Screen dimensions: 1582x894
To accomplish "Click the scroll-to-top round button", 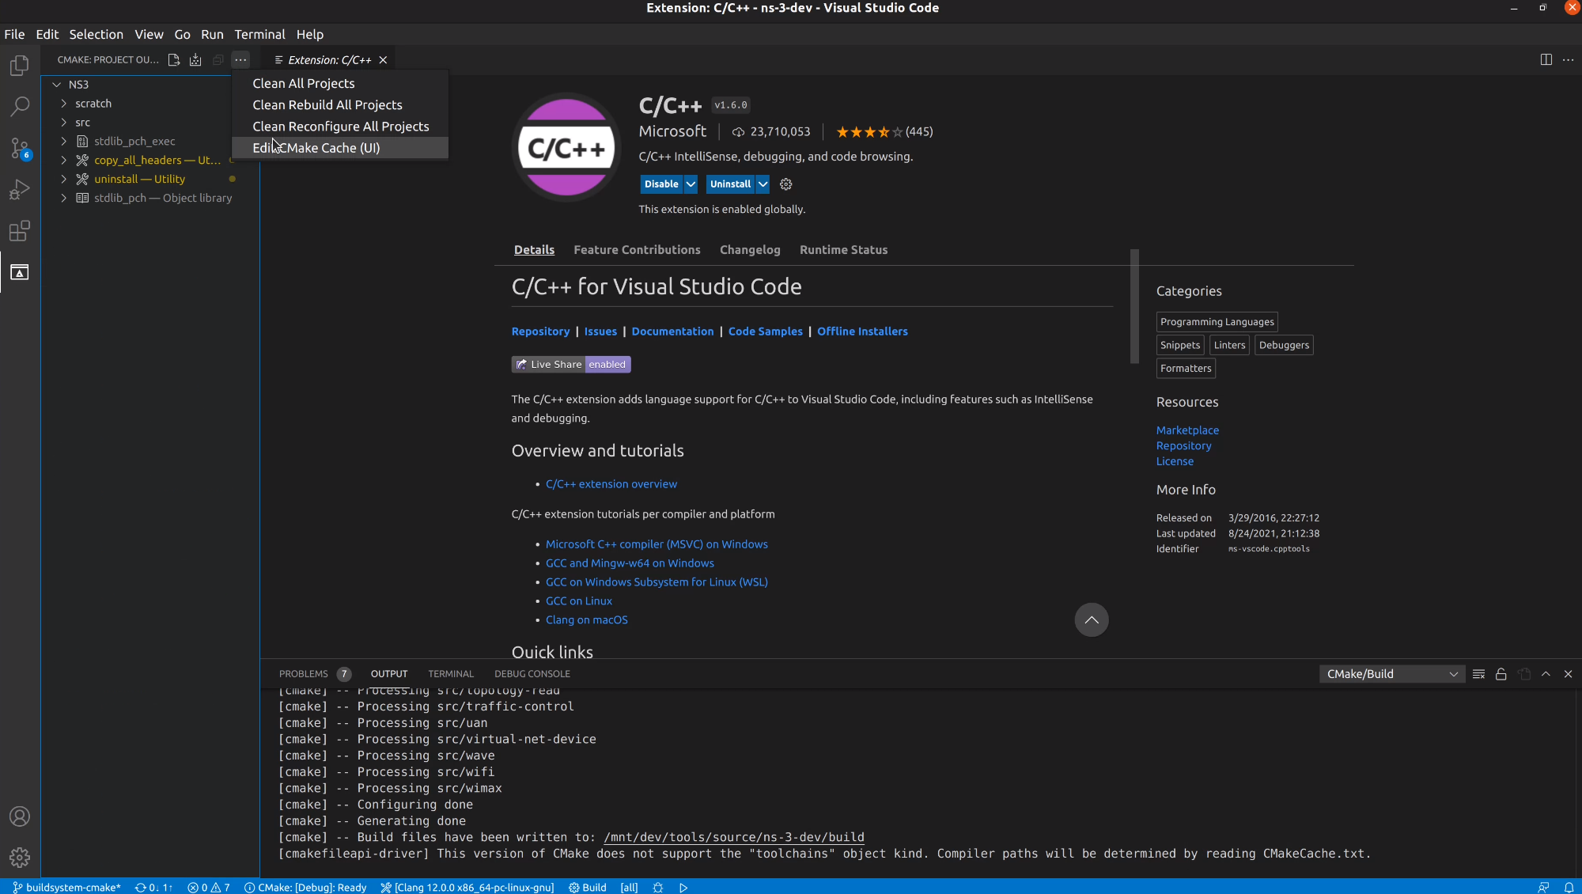I will (1091, 620).
